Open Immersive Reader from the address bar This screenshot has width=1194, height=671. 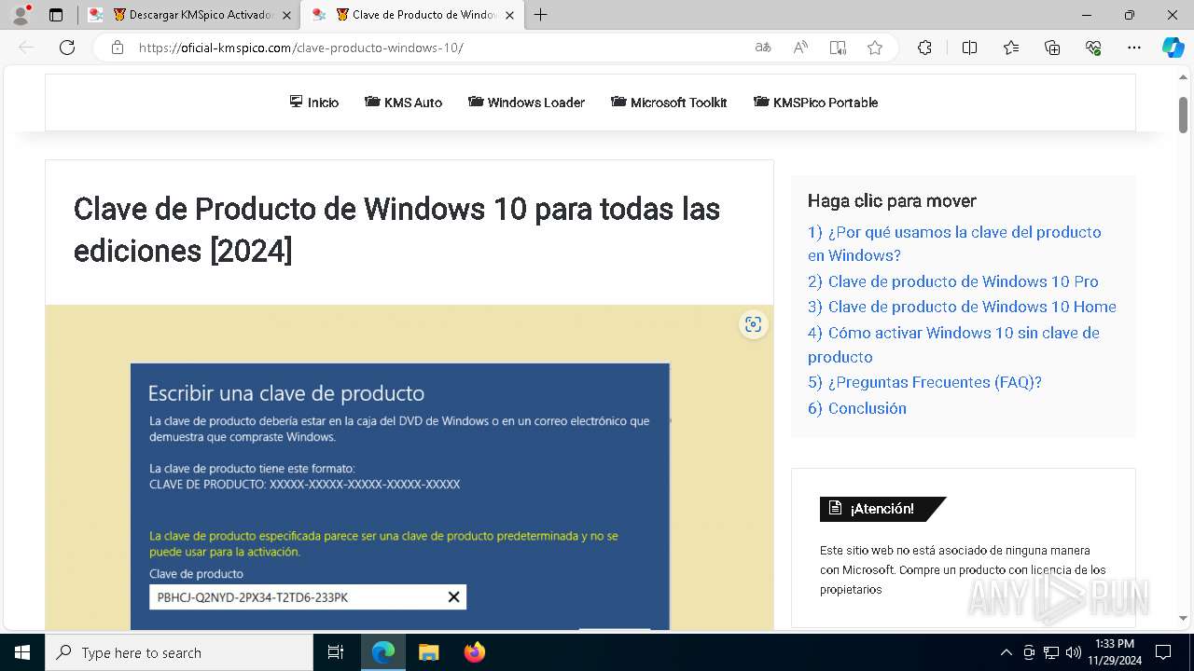coord(838,48)
